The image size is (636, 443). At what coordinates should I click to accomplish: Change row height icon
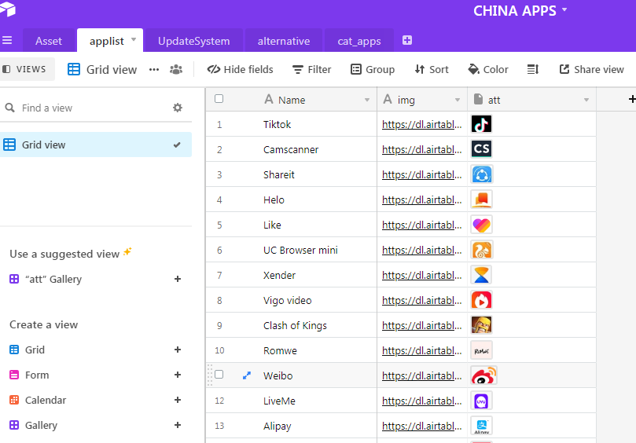pyautogui.click(x=532, y=69)
